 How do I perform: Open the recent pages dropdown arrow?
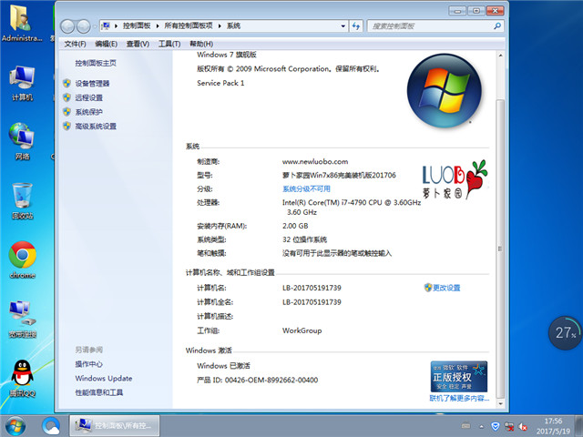coord(95,26)
